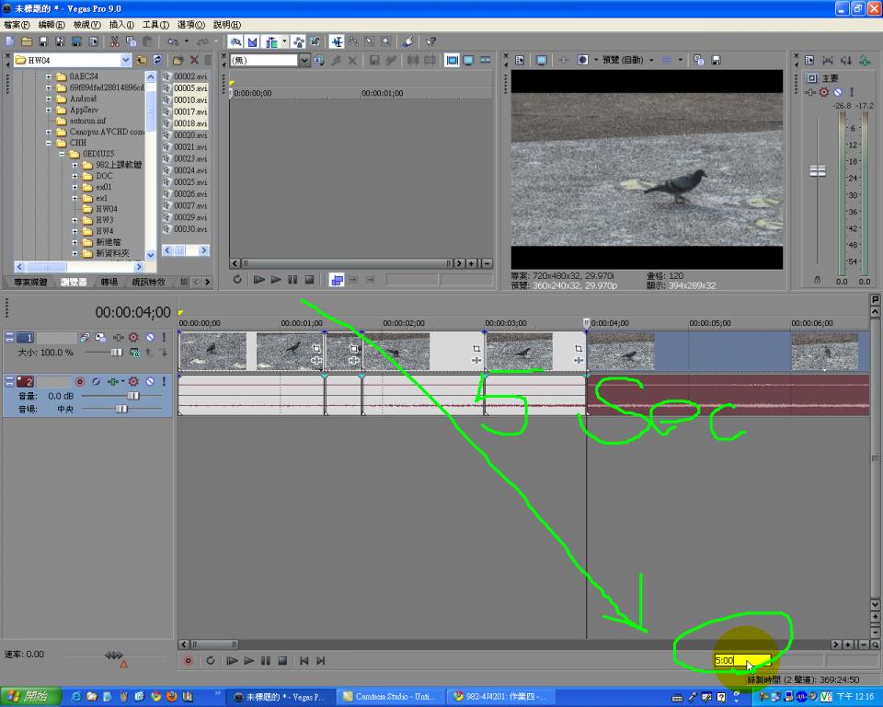Delete selected file with red X in explorer
This screenshot has height=707, width=883.
(194, 60)
